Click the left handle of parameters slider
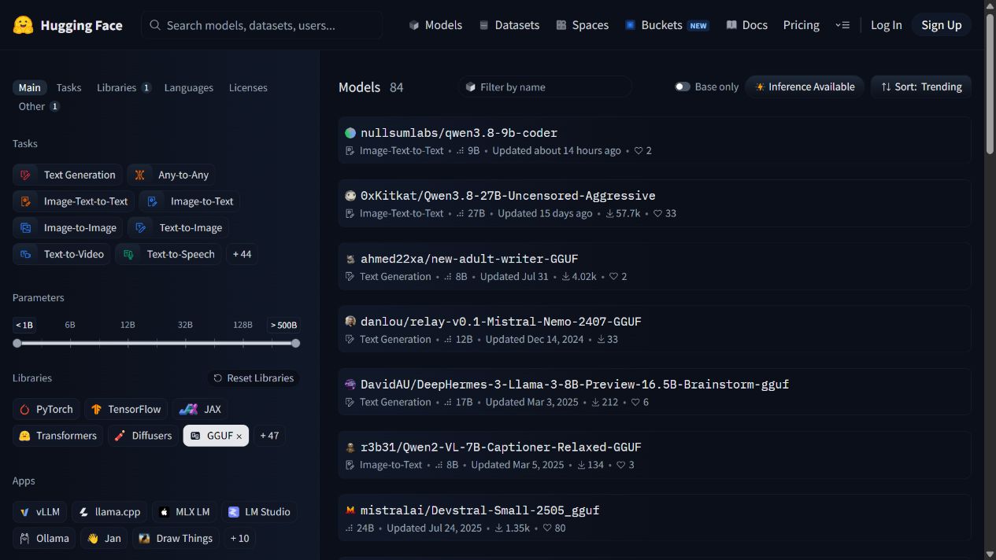This screenshot has height=560, width=996. click(17, 343)
